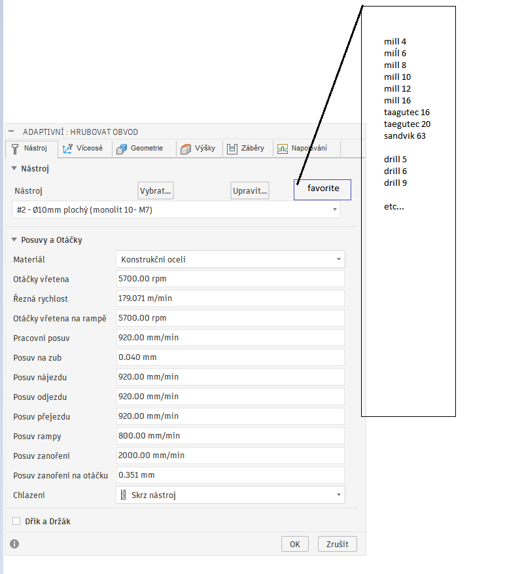Click the Upravit... button

coord(250,190)
